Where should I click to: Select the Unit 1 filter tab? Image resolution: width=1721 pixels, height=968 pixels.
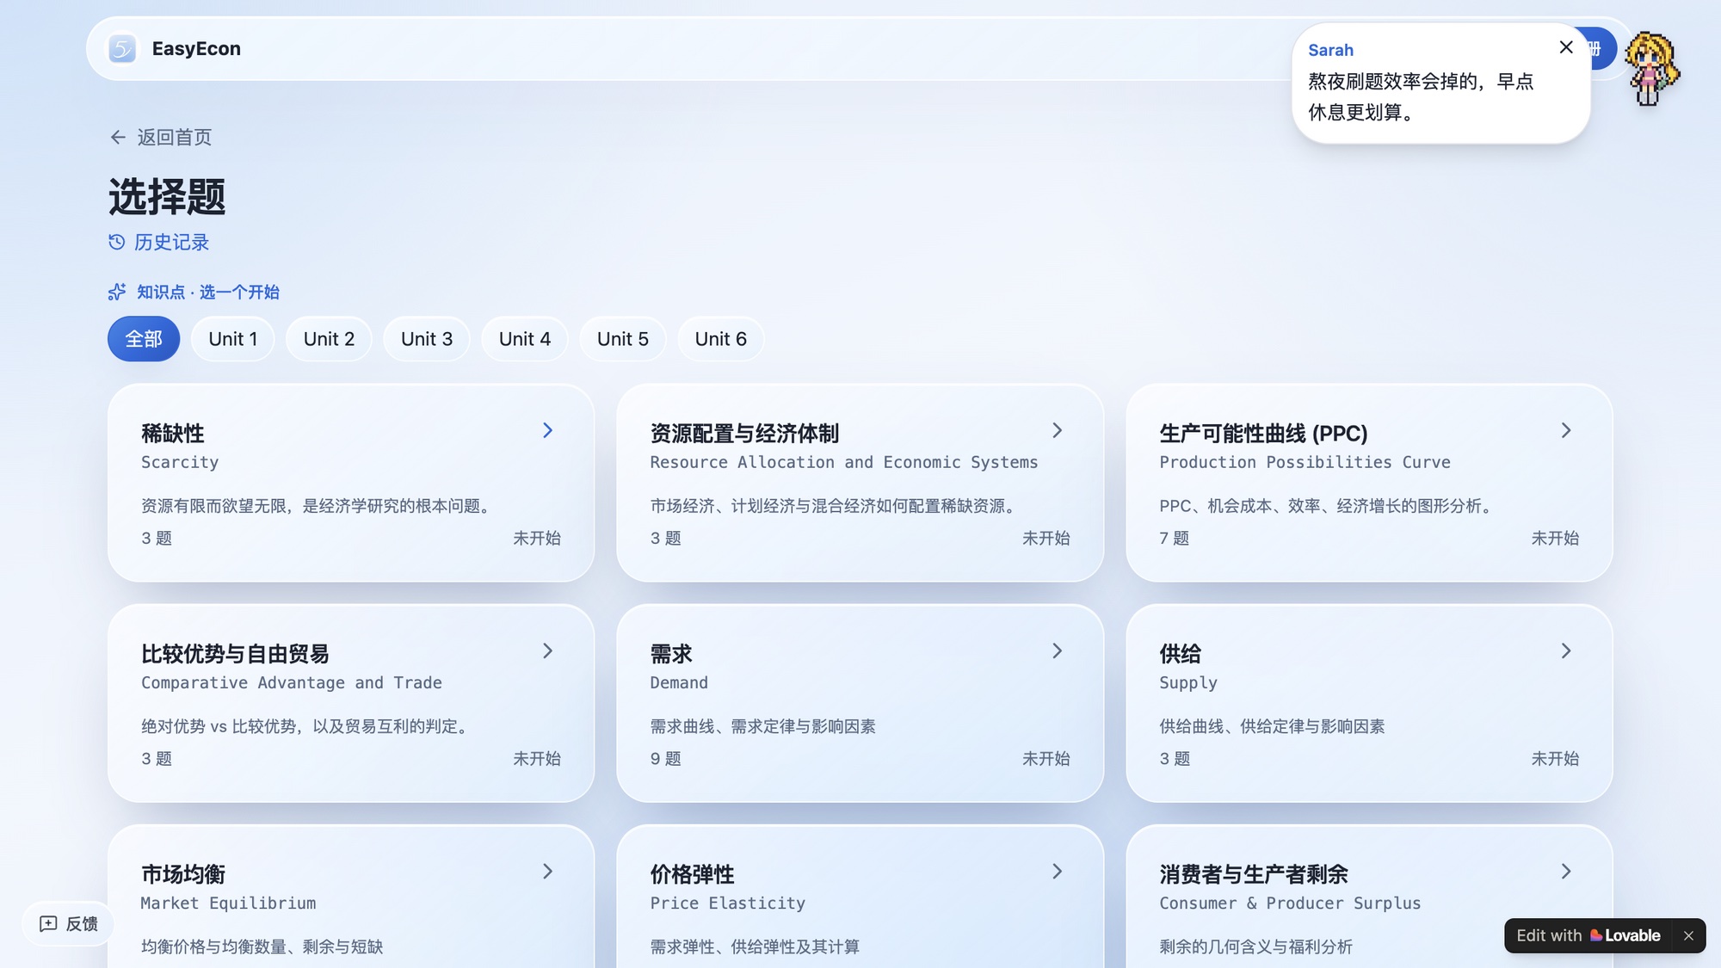tap(232, 339)
